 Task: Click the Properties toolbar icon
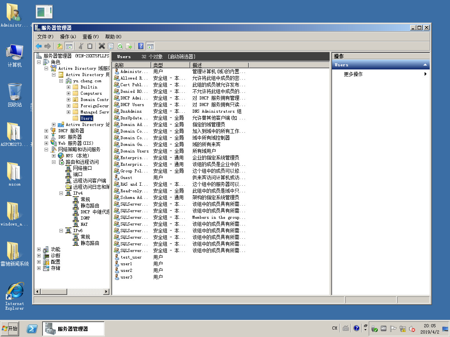111,46
